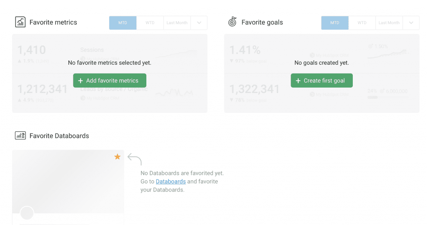Viewport: 427px width, 225px height.
Task: Select MTD range for Favorite goals
Action: pos(335,23)
